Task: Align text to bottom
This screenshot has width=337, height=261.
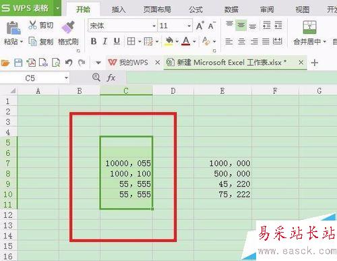Action: tap(253, 26)
